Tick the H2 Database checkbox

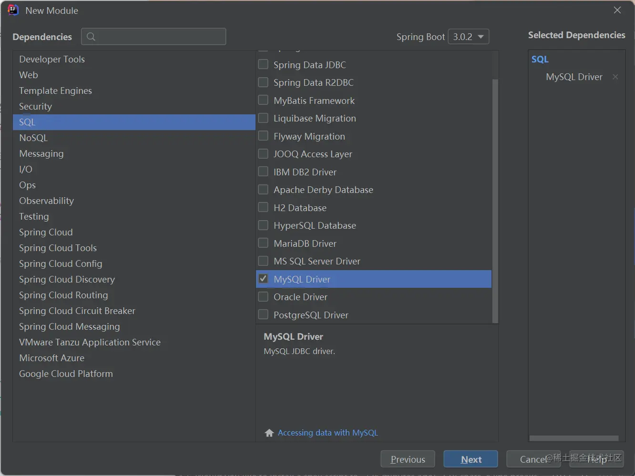[x=263, y=207]
